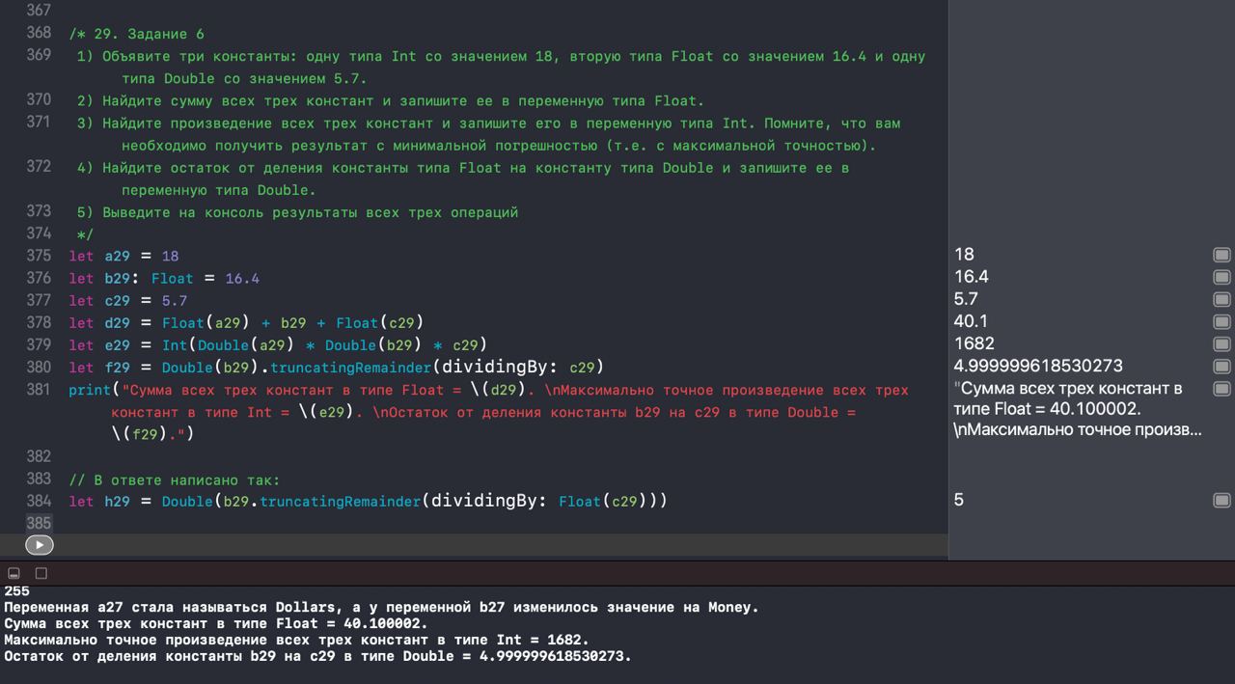Viewport: 1235px width, 684px height.
Task: Toggle the debug area hide icon
Action: [14, 573]
